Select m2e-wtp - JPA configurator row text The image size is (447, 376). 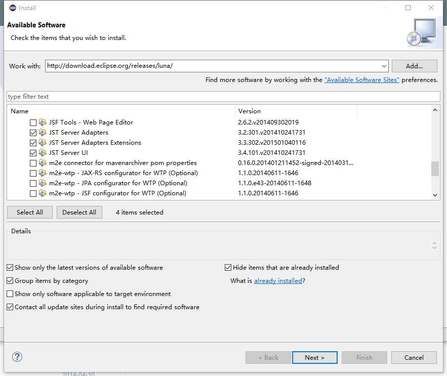pos(118,183)
